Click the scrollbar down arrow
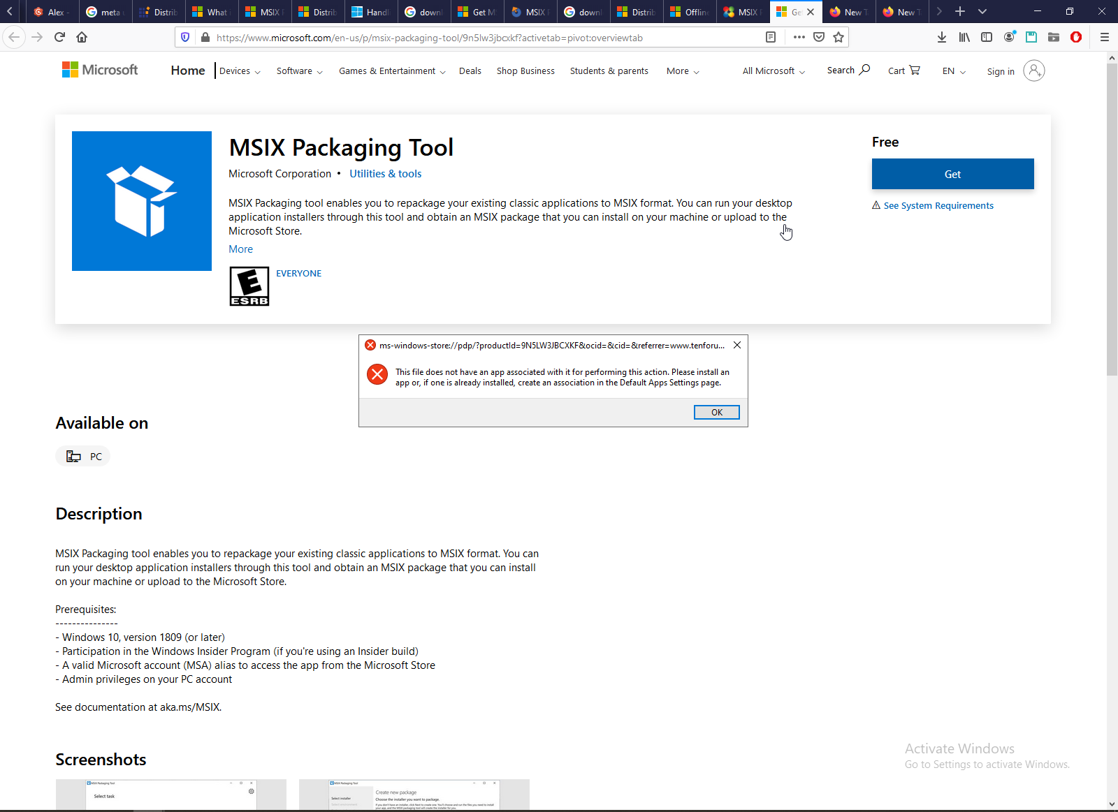Viewport: 1118px width, 812px height. click(1112, 804)
